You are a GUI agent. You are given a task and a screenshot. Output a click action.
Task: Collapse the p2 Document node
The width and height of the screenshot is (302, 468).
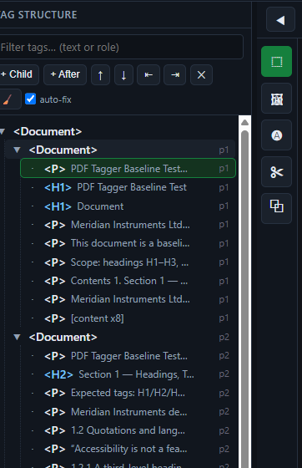tap(17, 338)
